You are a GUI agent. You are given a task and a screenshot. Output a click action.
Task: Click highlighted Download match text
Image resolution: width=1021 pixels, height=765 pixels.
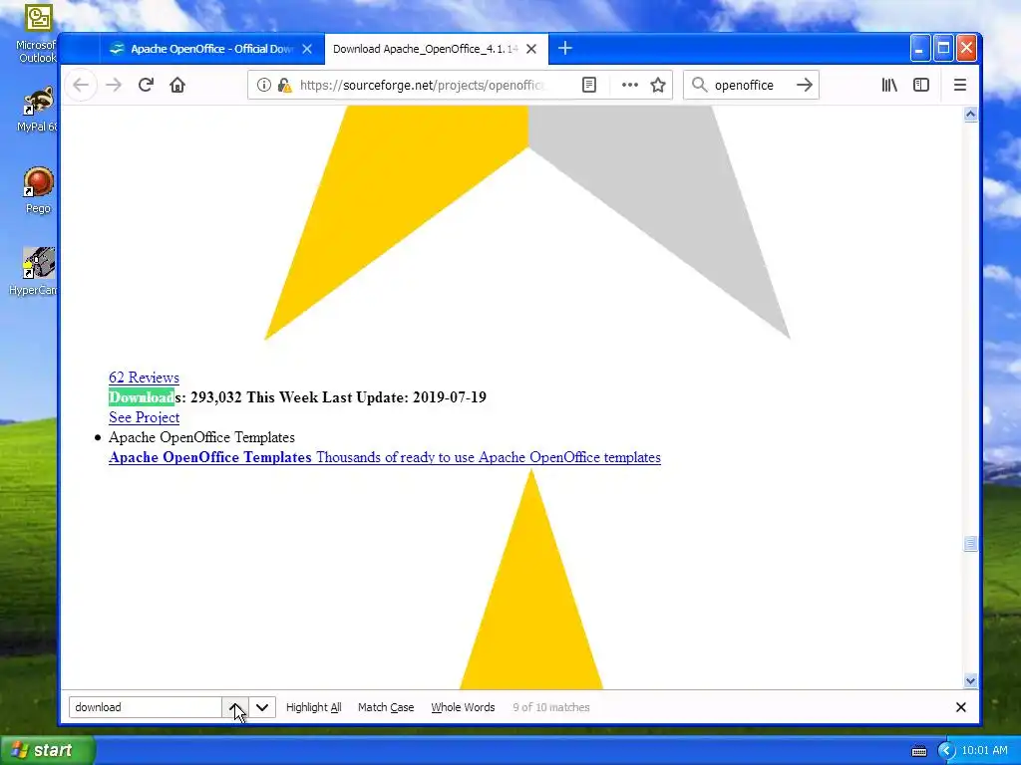(142, 396)
